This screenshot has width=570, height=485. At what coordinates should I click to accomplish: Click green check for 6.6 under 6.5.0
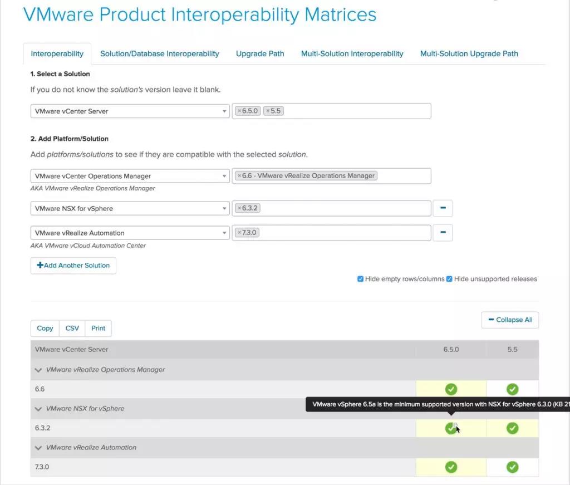click(451, 389)
